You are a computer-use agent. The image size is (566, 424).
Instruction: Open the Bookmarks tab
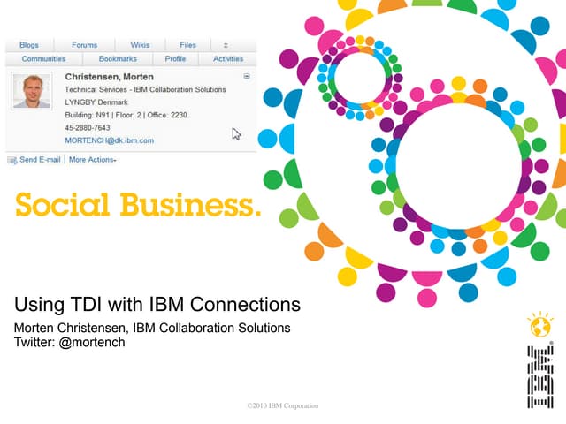pos(118,59)
